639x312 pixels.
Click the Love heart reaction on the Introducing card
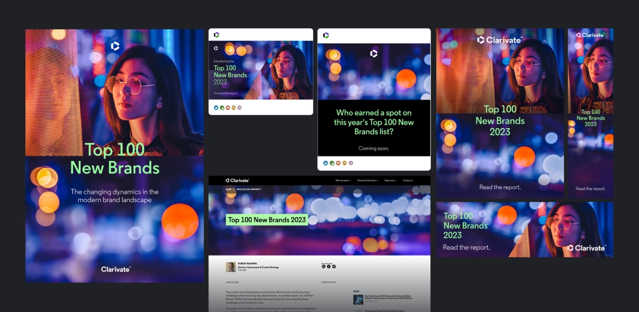point(228,108)
